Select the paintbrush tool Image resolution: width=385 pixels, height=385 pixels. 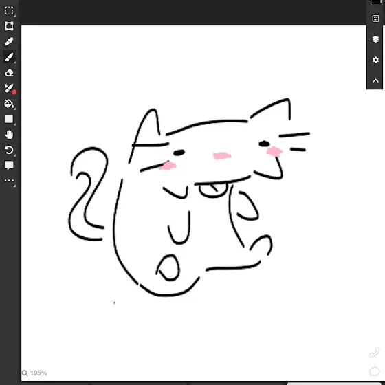pos(9,57)
